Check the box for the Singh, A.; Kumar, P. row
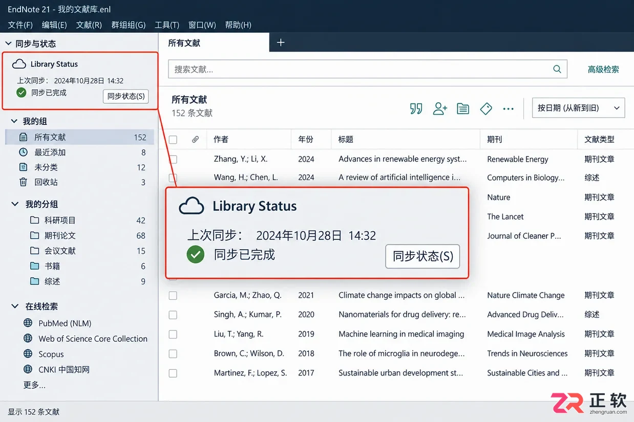The image size is (634, 422). [173, 315]
